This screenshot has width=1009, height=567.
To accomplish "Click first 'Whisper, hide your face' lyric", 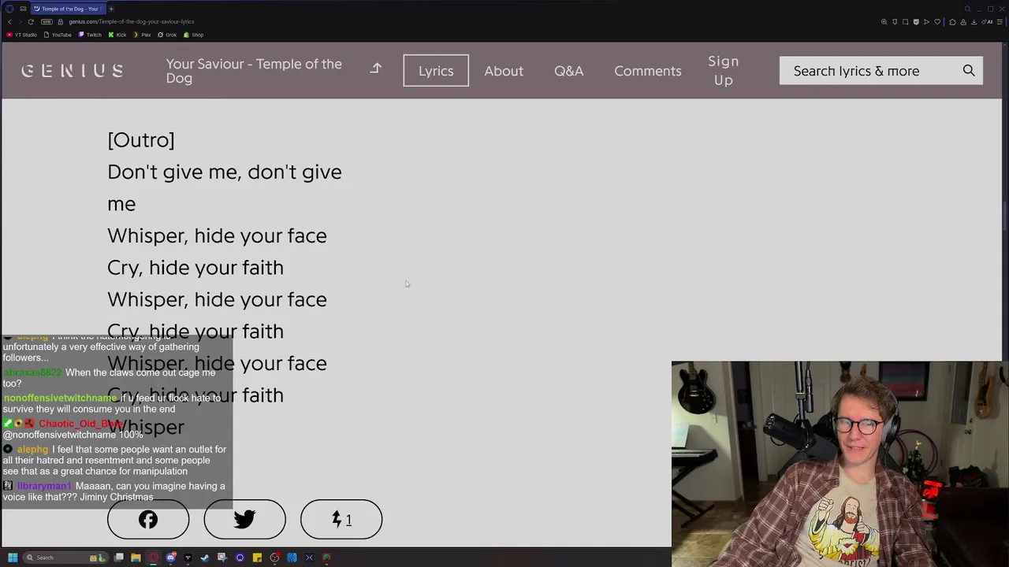I will (x=217, y=235).
